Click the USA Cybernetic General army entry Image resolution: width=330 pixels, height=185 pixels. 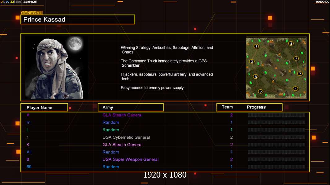click(x=126, y=137)
